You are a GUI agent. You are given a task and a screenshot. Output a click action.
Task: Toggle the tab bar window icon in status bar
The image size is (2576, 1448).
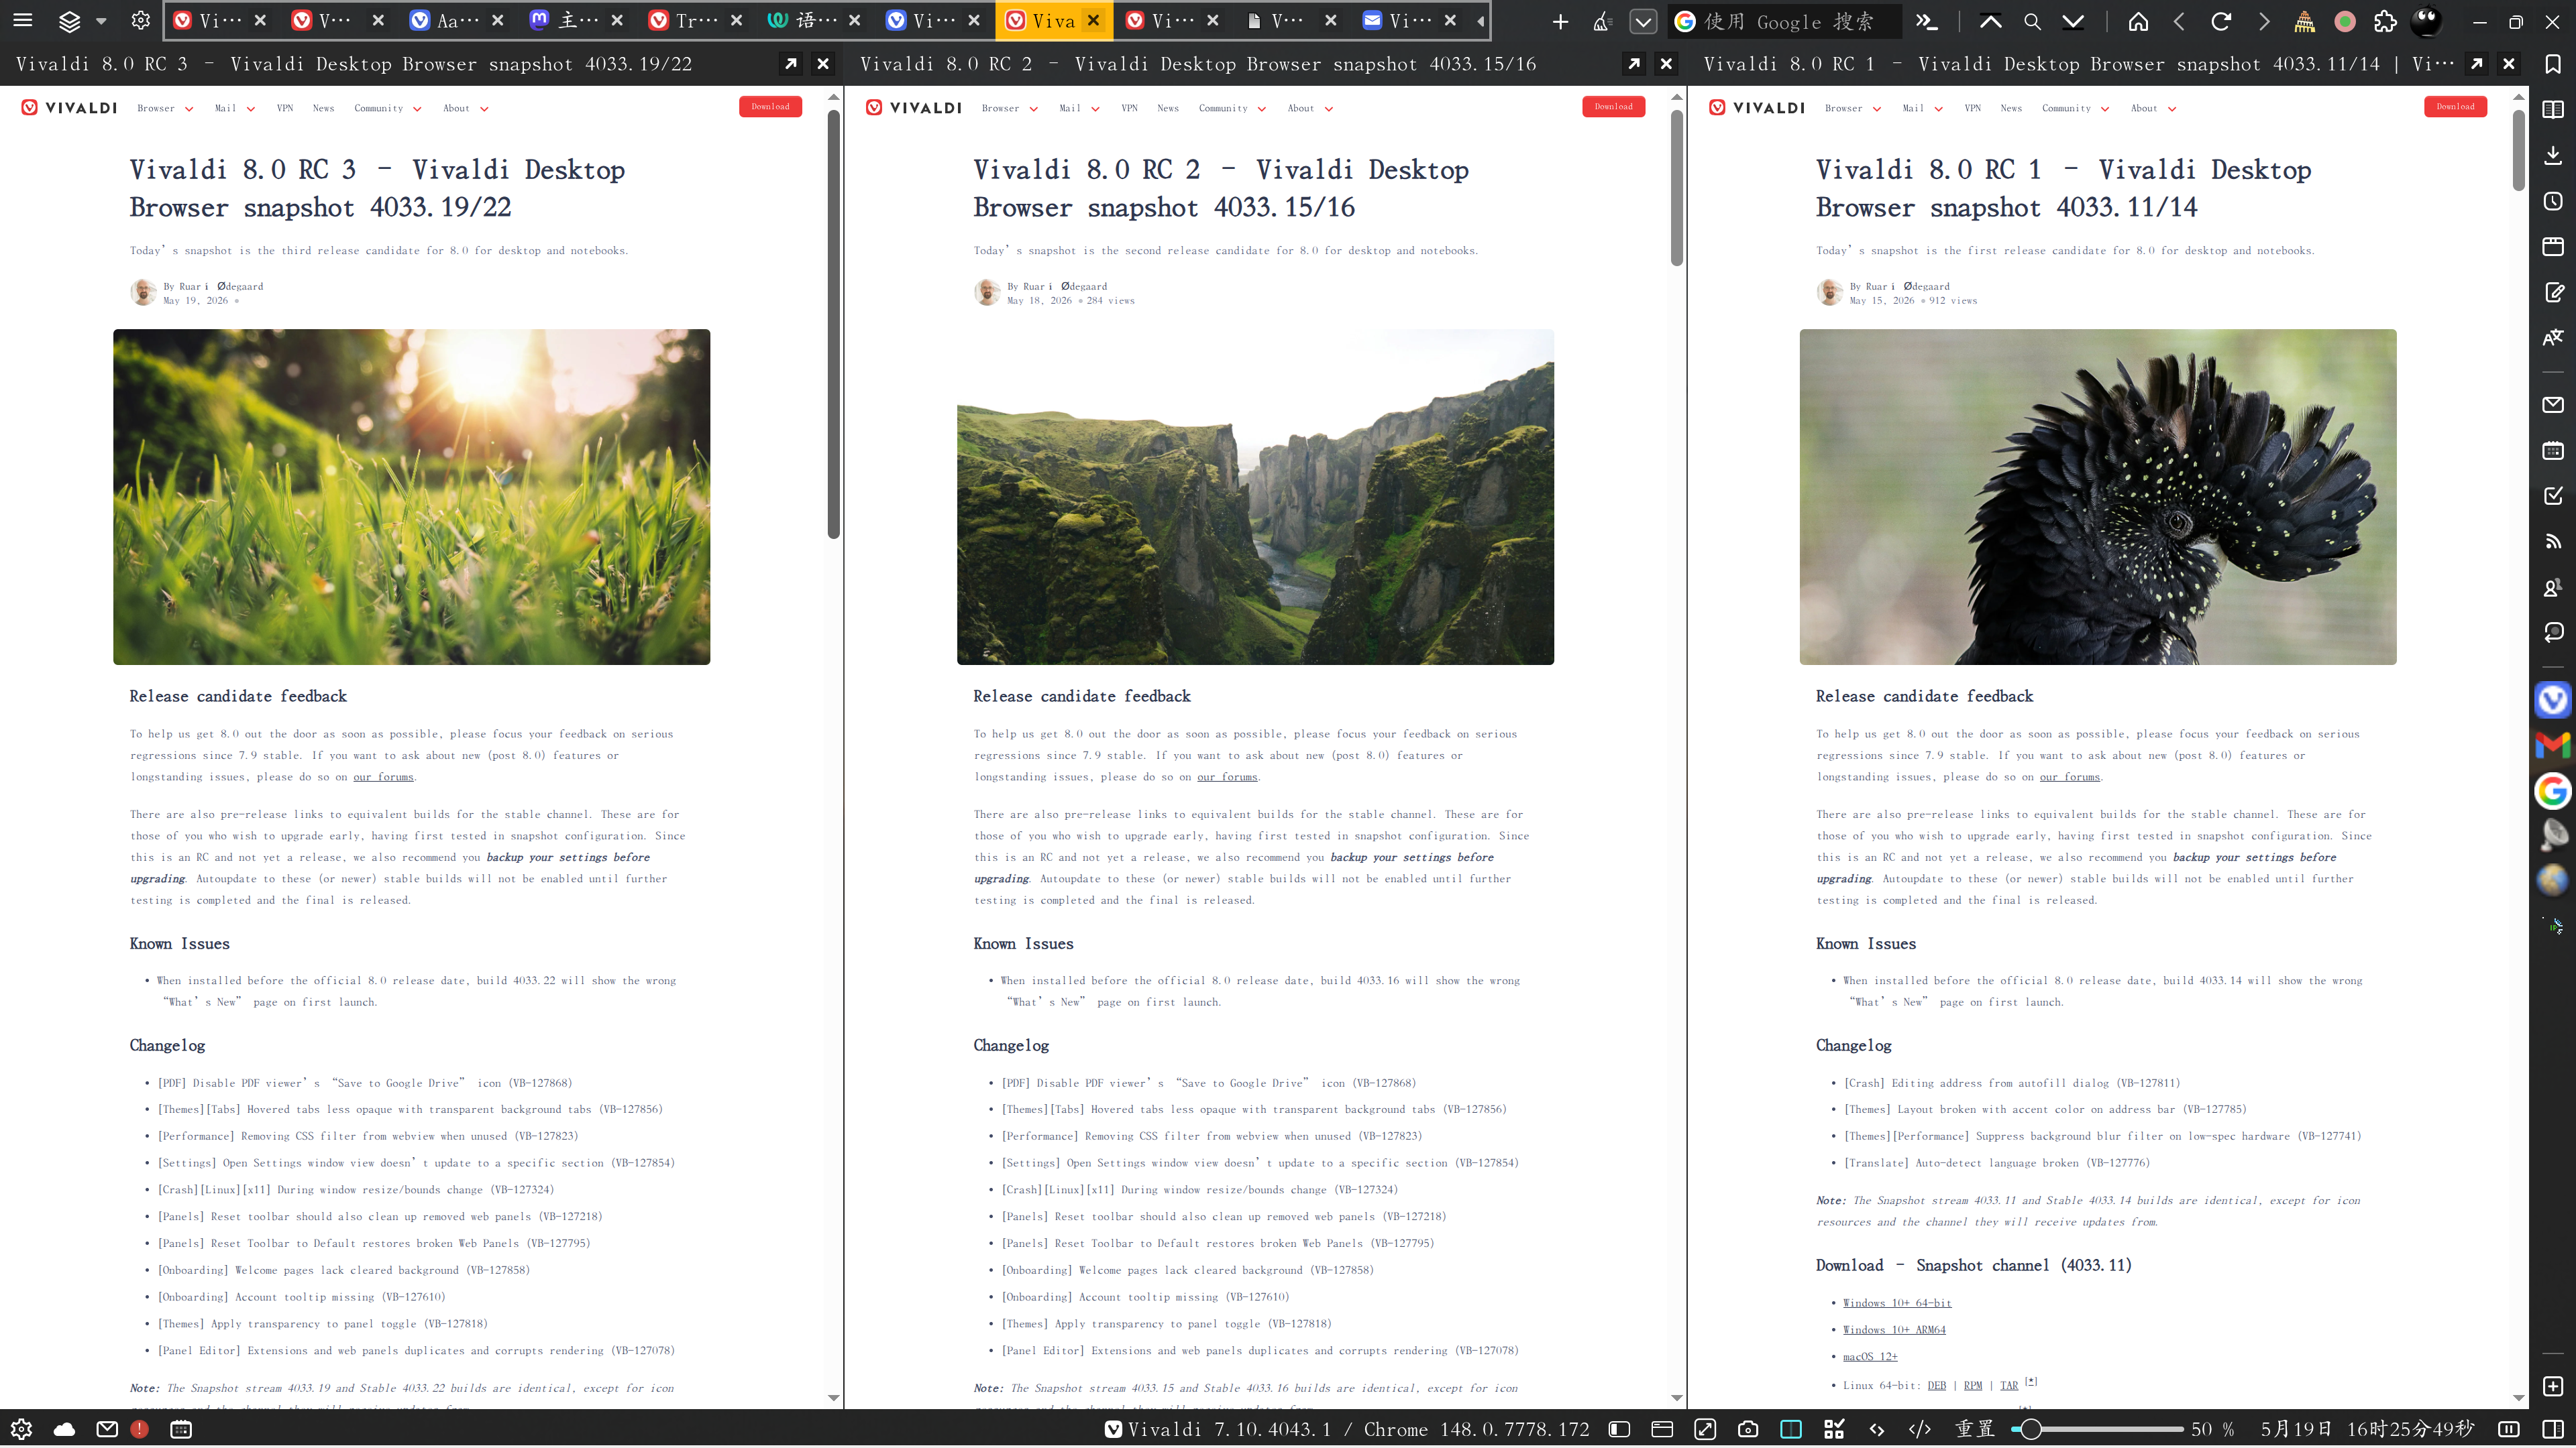tap(1662, 1429)
